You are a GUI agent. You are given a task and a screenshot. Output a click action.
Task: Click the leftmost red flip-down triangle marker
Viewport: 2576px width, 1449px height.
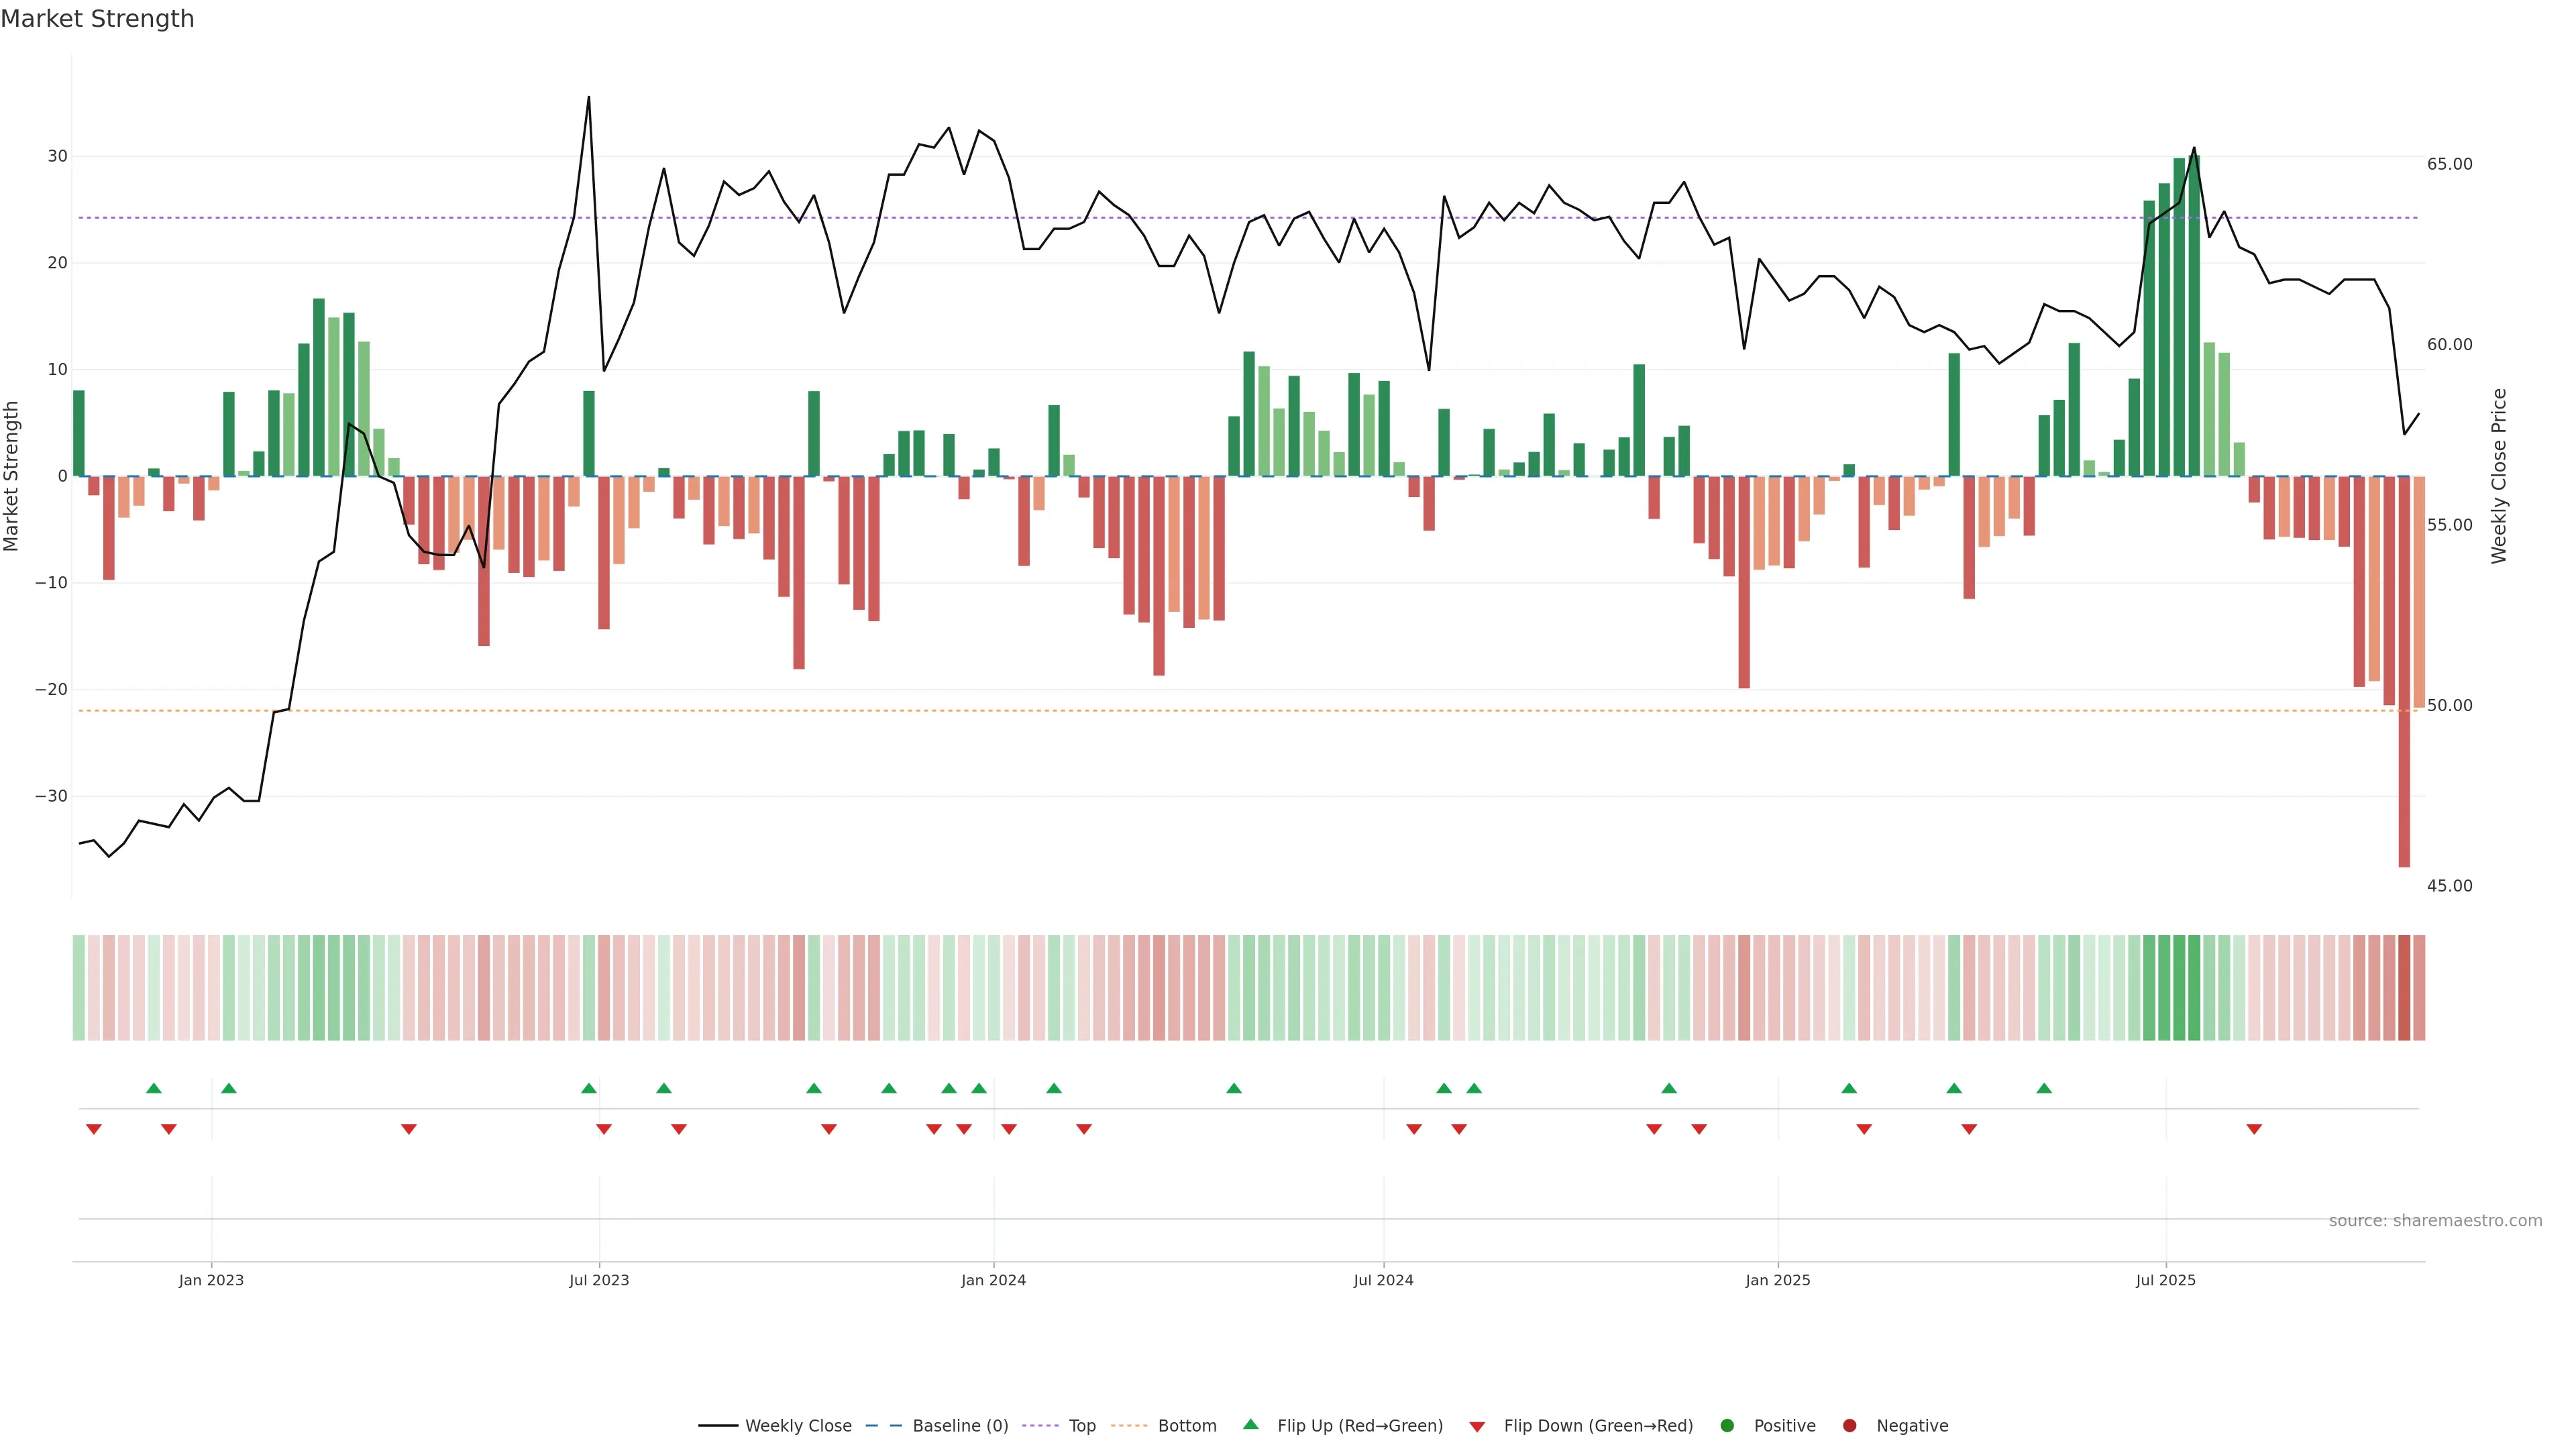coord(94,1129)
